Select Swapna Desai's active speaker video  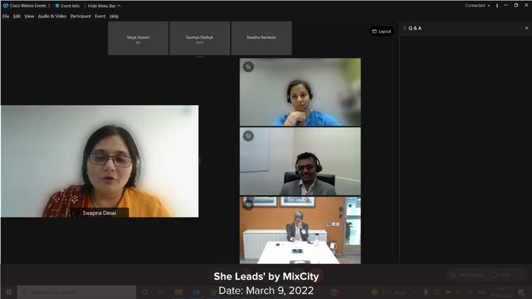99,161
